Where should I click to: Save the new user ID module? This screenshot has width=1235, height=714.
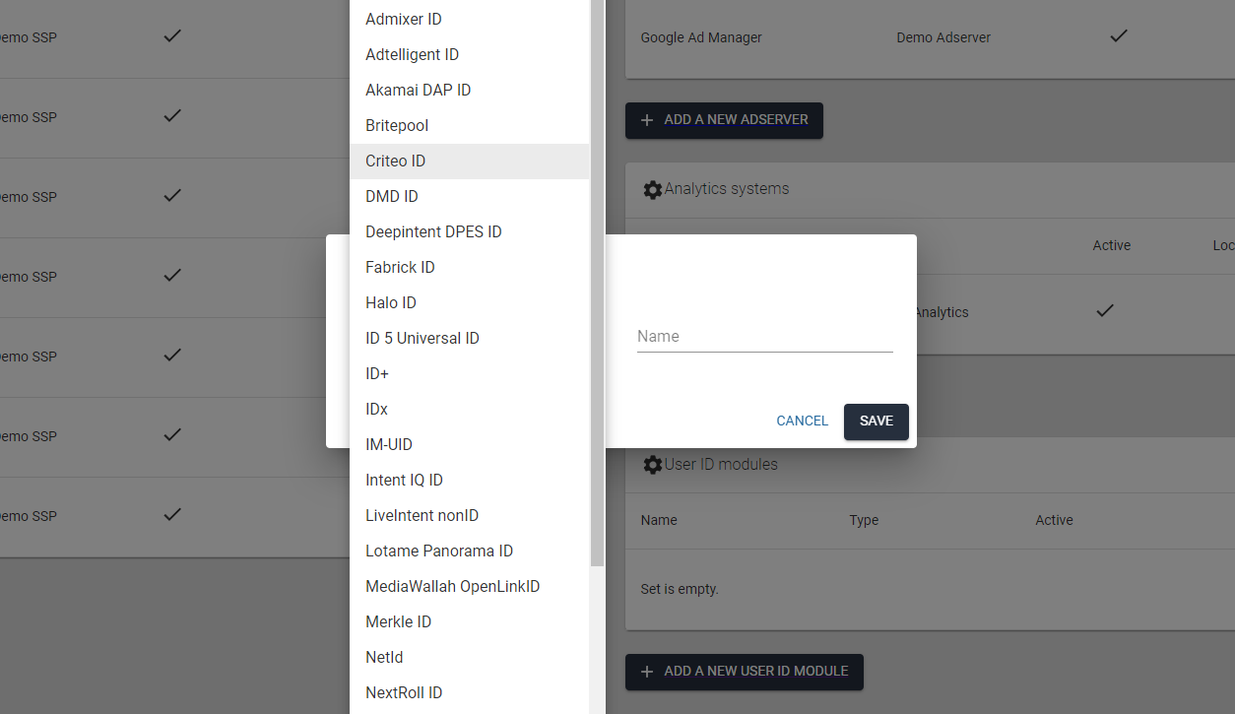click(x=876, y=422)
